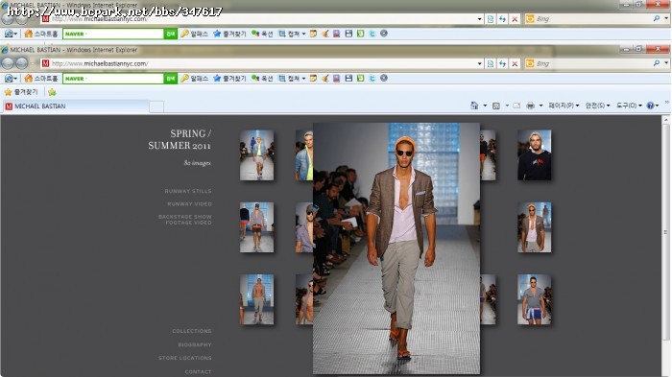Expand IE logo dropdown on front Naver toolbar
672x377 pixels.
[x=15, y=79]
